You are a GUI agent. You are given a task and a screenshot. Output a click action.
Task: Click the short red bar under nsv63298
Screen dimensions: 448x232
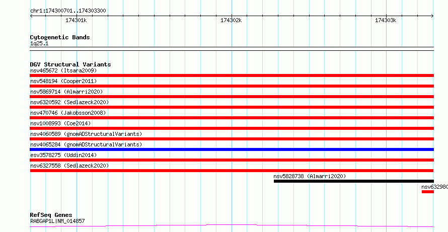click(428, 192)
